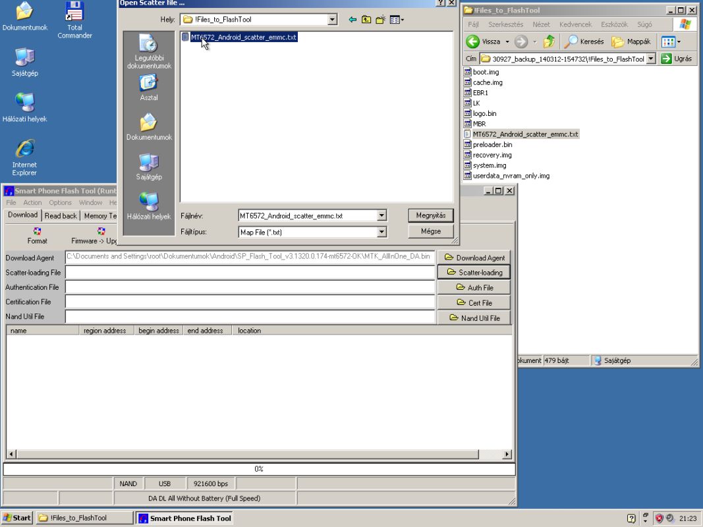The height and width of the screenshot is (527, 703).
Task: Expand the Fájlnév filename dropdown arrow
Action: click(x=381, y=215)
